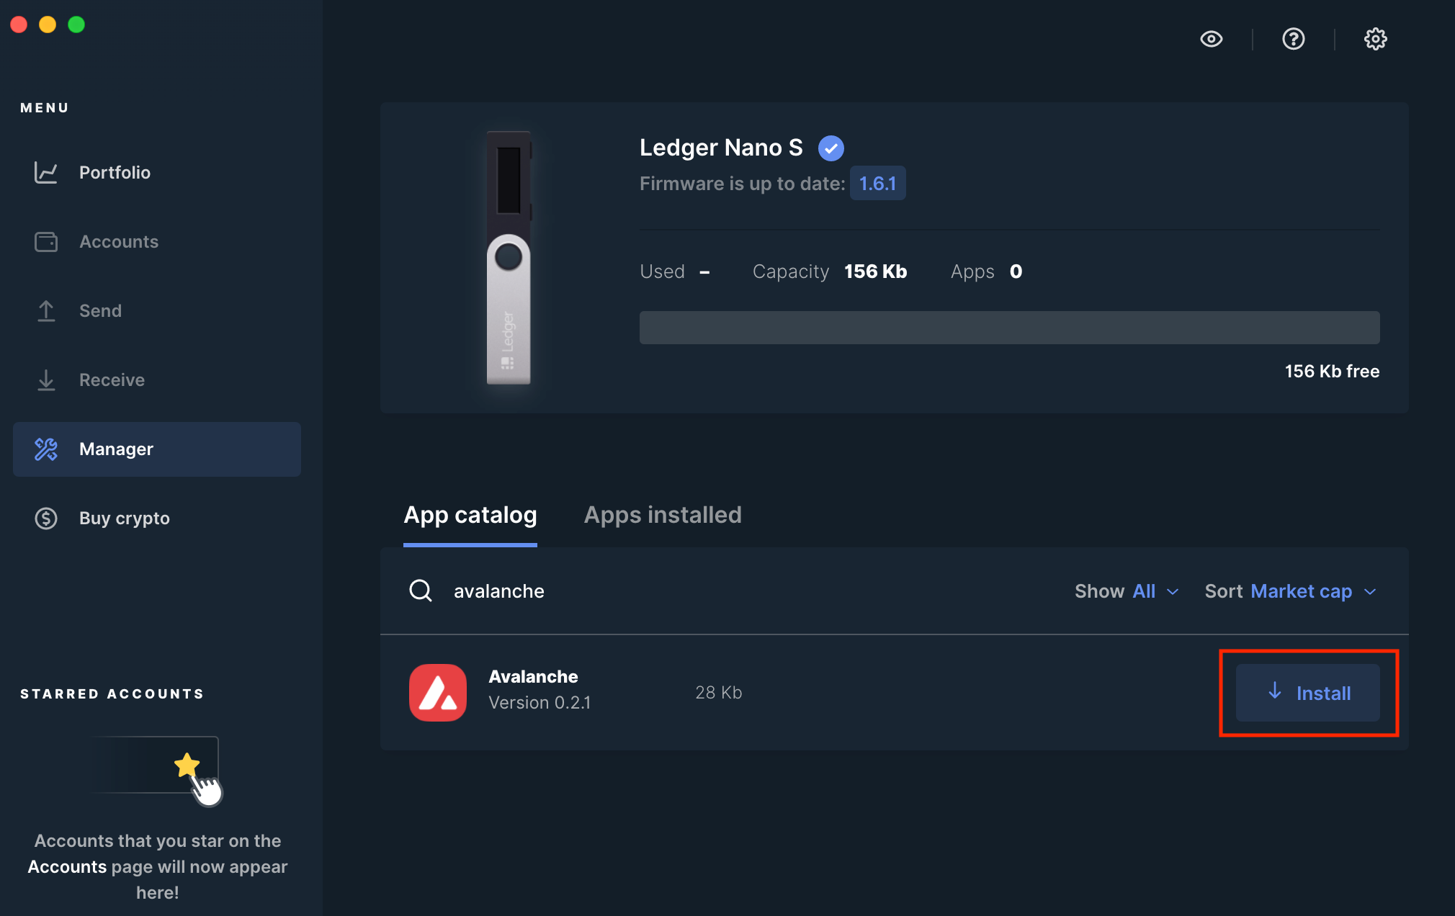Click the device storage usage bar
This screenshot has height=916, width=1455.
coord(1009,328)
